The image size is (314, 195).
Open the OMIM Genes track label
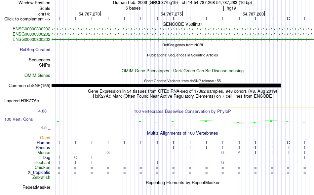click(37, 76)
